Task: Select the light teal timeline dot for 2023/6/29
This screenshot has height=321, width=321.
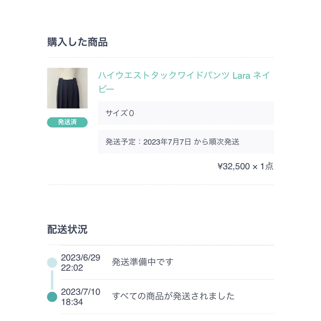Action: (x=52, y=263)
